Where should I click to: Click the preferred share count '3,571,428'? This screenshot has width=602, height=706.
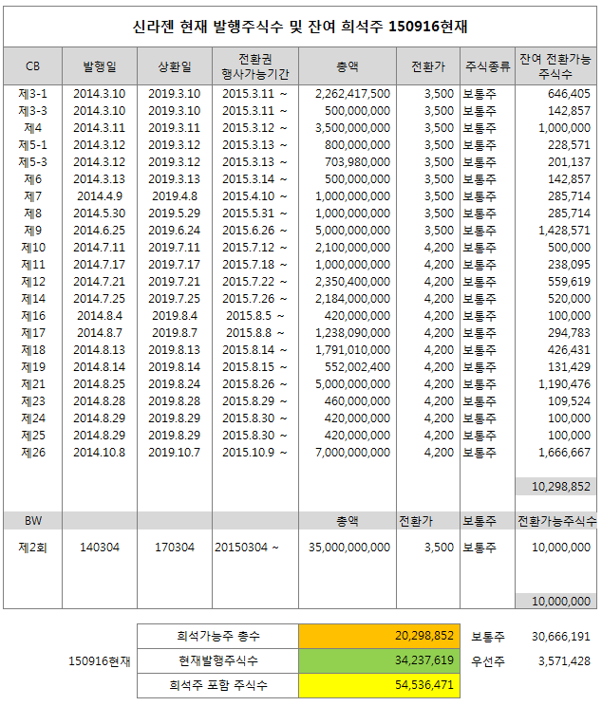564,661
